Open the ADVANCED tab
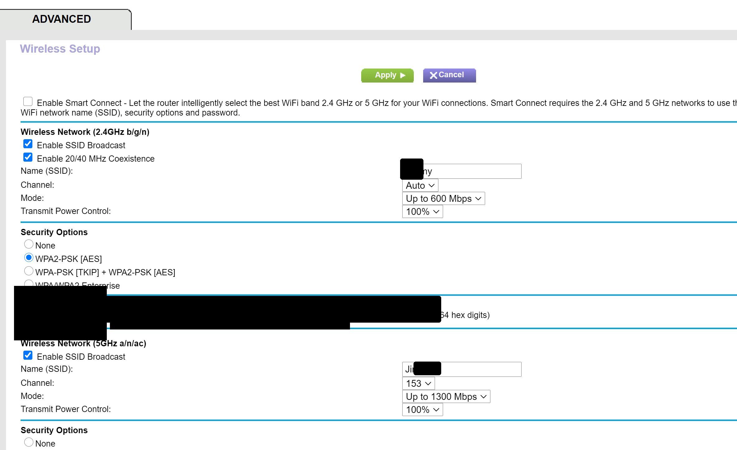 click(x=62, y=19)
